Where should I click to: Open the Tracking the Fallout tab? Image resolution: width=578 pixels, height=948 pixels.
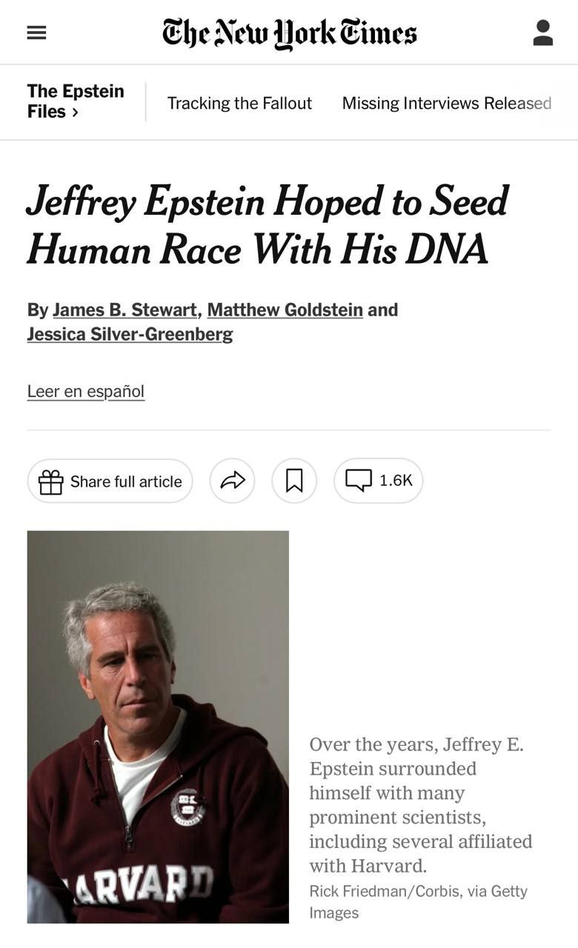pos(239,103)
